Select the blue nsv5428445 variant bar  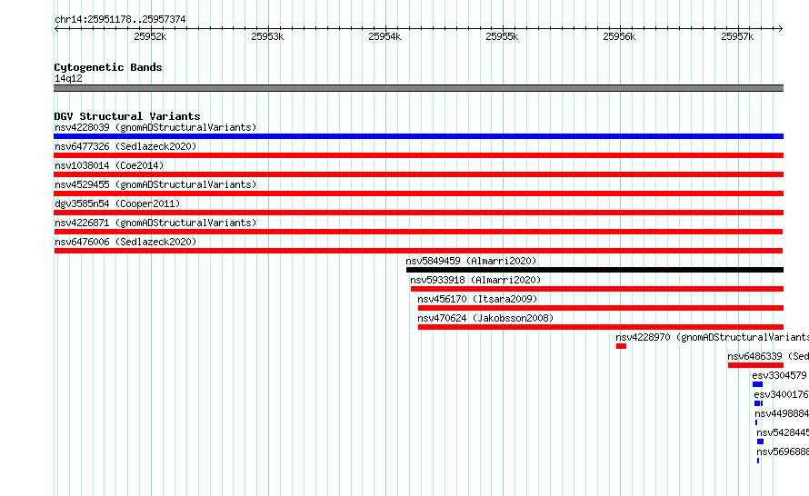pyautogui.click(x=760, y=441)
